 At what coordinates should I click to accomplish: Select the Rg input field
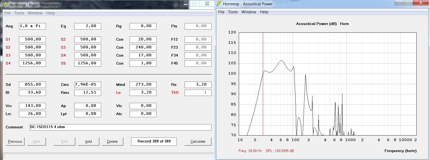tap(143, 26)
